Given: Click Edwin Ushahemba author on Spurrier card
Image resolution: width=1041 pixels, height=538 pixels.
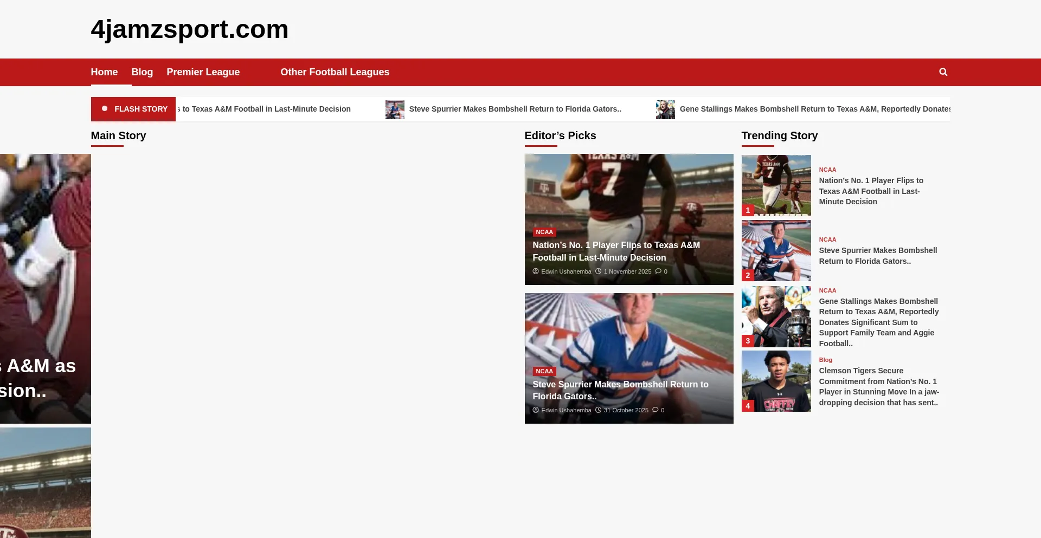Looking at the screenshot, I should (x=566, y=410).
